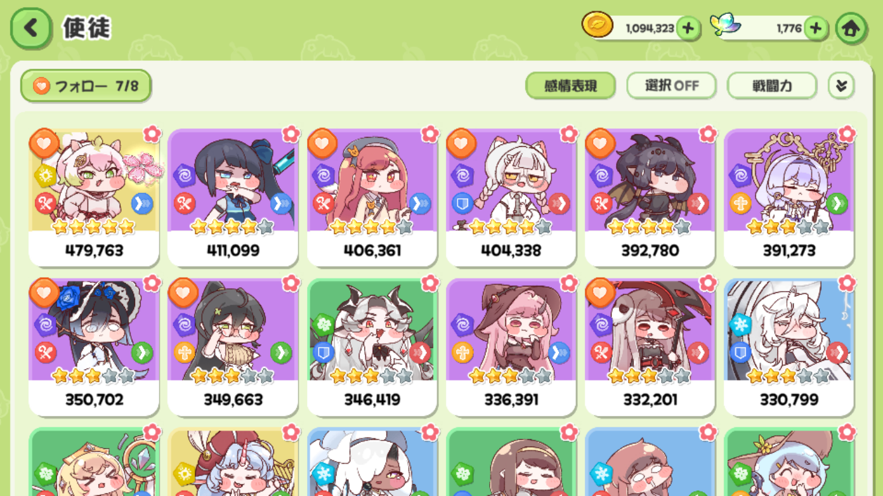Click the shield role icon on the 404,338 card
Image resolution: width=883 pixels, height=496 pixels.
click(x=462, y=203)
